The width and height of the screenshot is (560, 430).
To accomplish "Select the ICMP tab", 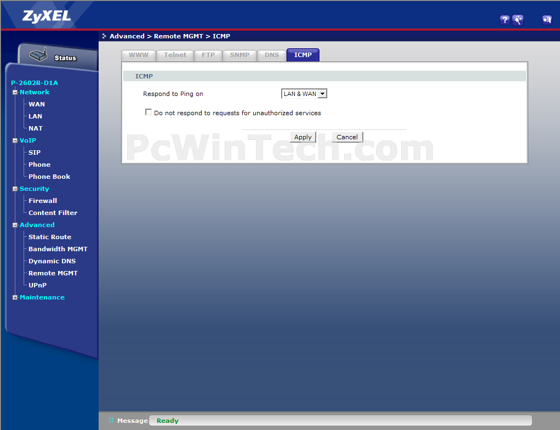I will [303, 55].
